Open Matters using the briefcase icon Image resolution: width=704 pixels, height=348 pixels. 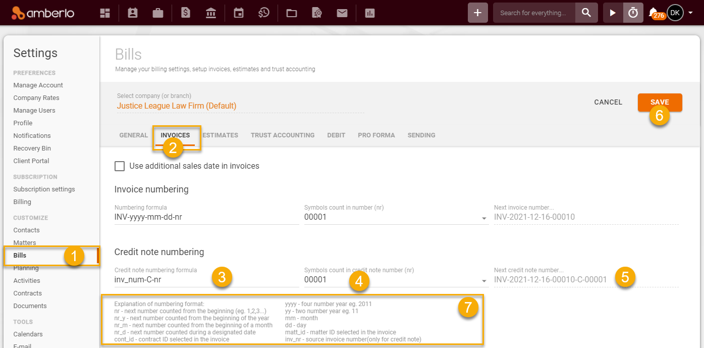coord(157,13)
